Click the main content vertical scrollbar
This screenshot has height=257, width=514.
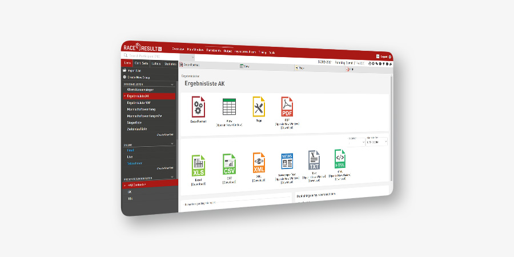click(391, 128)
